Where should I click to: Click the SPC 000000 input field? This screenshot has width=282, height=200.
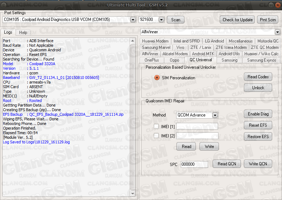(x=194, y=164)
